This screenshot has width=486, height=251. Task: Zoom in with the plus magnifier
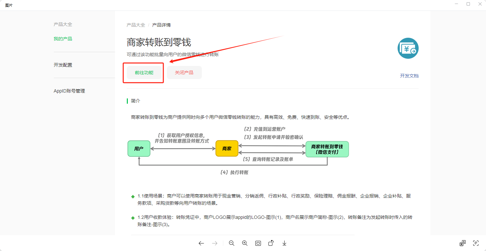tap(245, 243)
